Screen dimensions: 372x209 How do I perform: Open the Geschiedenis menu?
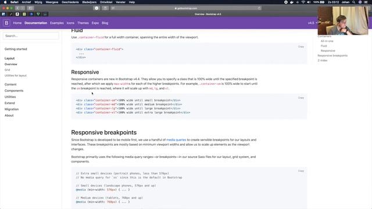[x=70, y=2]
